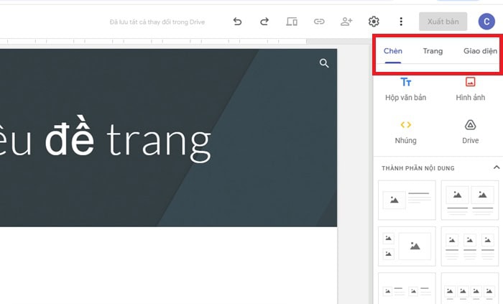Click the Xuất bản publish button
Image resolution: width=503 pixels, height=304 pixels.
tap(443, 22)
